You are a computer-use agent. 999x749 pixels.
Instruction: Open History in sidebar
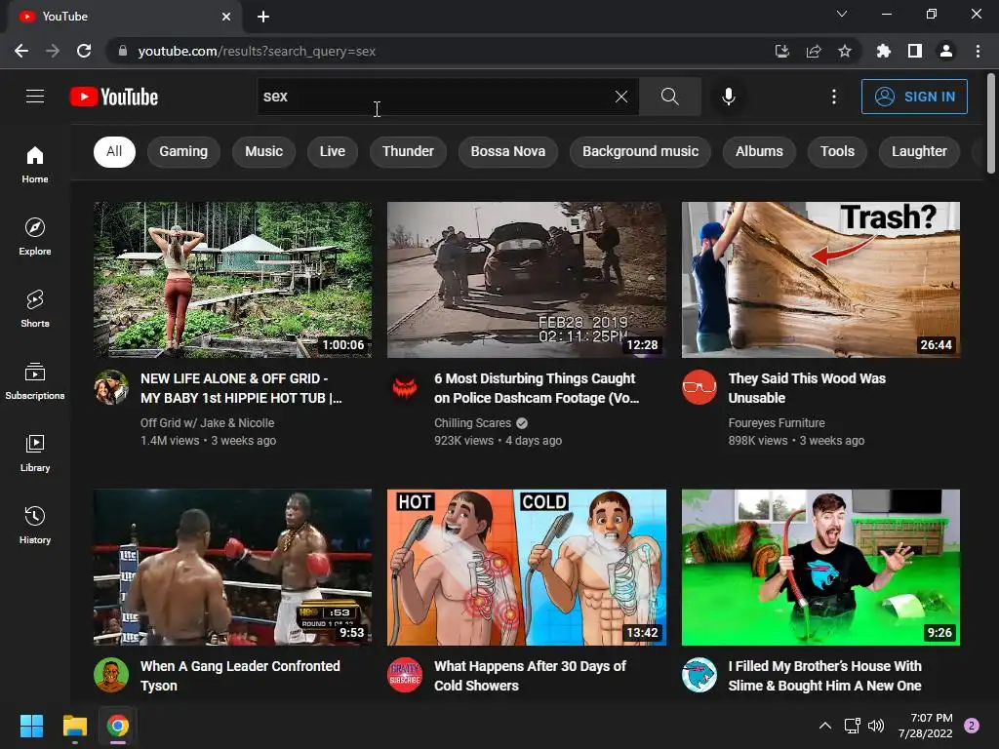[x=35, y=526]
